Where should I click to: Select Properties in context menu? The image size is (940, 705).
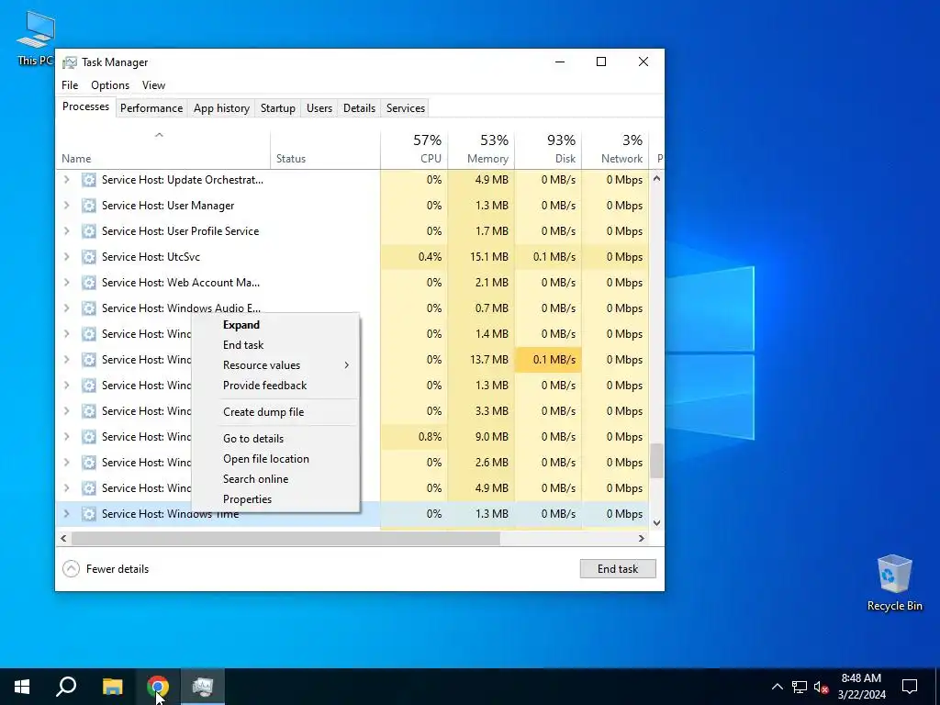(x=275, y=499)
